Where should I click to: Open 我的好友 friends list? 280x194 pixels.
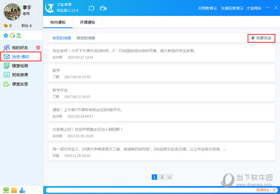tap(20, 48)
